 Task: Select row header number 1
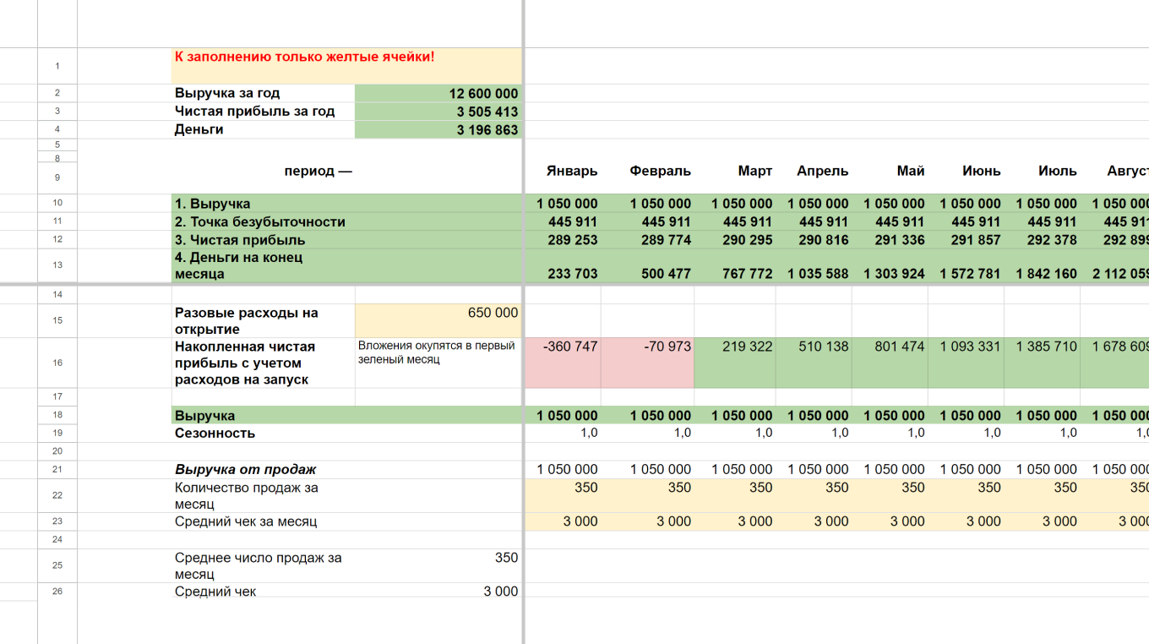pos(57,66)
